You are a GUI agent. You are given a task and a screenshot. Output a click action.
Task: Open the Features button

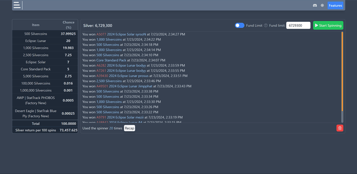335,6
